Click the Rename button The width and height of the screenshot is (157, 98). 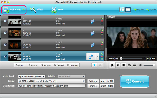(33, 65)
